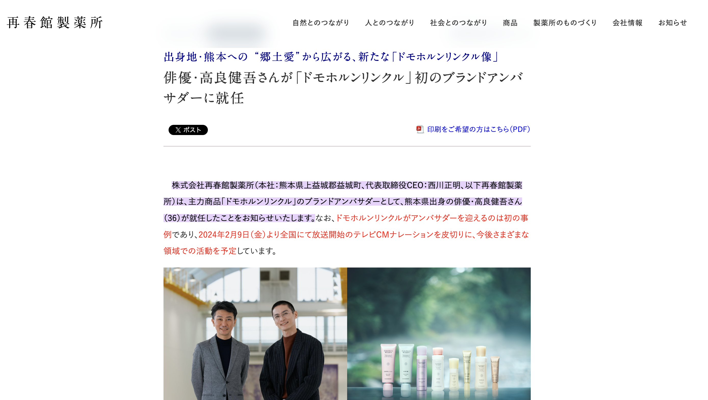This screenshot has height=400, width=708.
Task: Click the X logo on post button
Action: [178, 130]
